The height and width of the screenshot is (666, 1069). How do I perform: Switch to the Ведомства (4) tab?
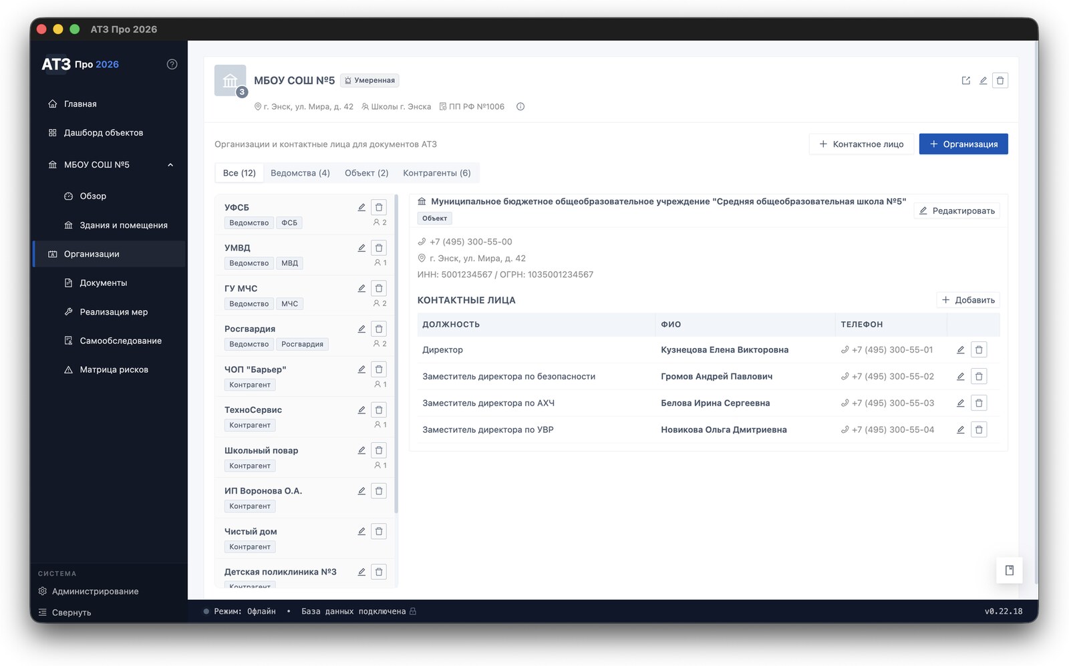[300, 173]
